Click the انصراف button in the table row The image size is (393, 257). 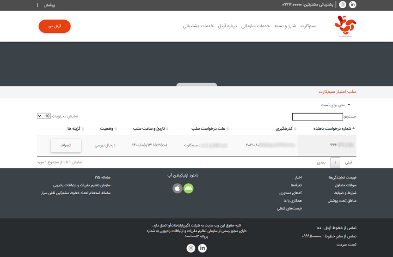pos(66,145)
